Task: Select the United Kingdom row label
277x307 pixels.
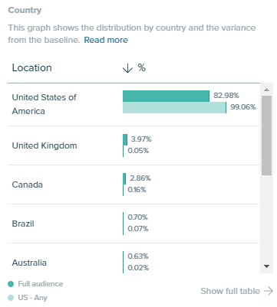Action: click(x=45, y=145)
